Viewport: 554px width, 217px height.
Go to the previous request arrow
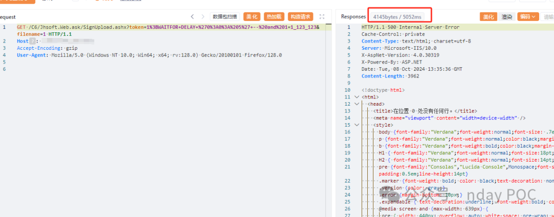click(192, 16)
